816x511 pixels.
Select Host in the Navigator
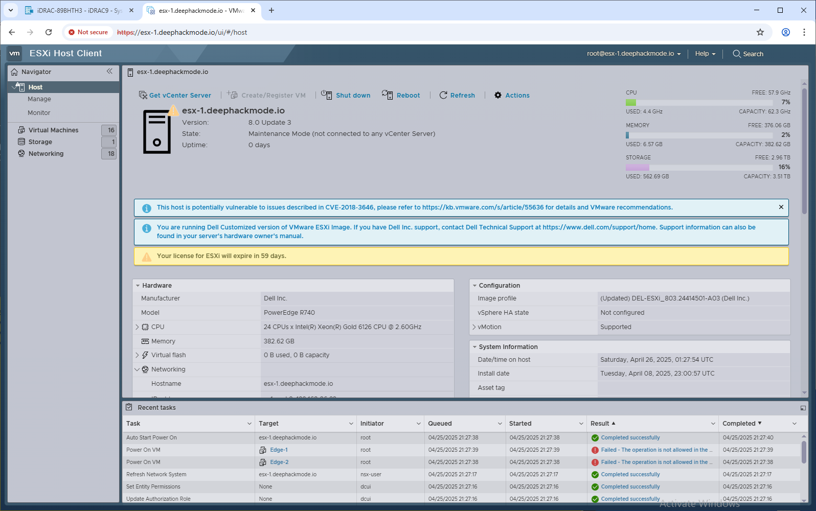point(64,87)
